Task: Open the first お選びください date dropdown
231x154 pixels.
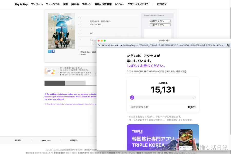Action: tap(160, 21)
